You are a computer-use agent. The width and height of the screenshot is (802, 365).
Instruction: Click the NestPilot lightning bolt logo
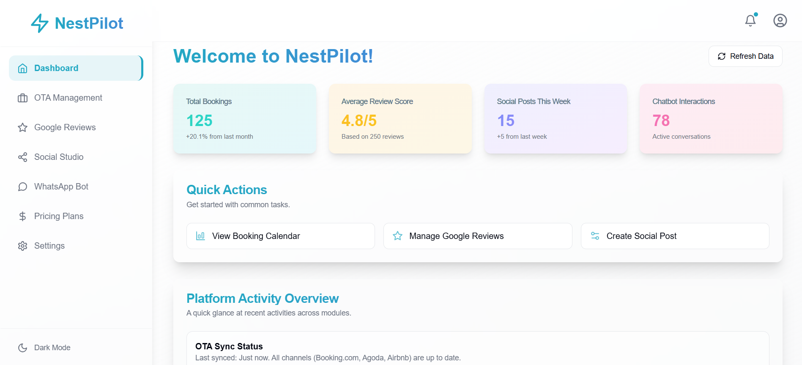pyautogui.click(x=40, y=23)
